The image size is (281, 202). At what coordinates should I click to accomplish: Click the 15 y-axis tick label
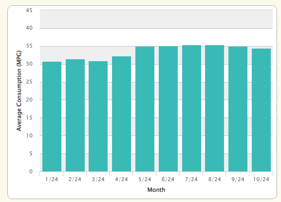point(29,118)
